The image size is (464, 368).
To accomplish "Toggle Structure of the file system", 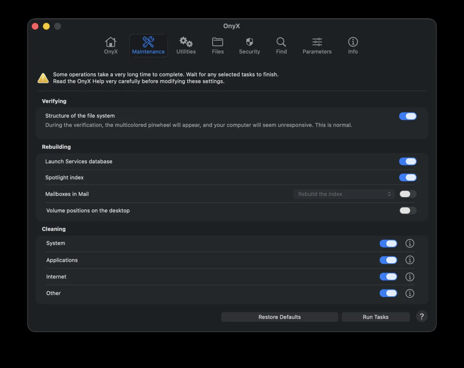I will point(408,116).
